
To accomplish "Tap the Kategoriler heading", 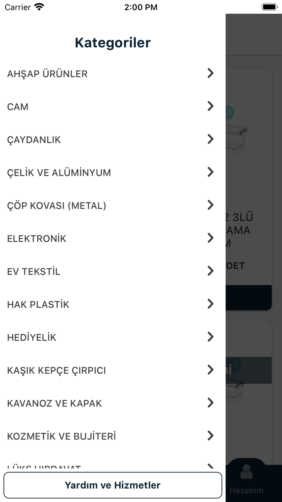I will point(112,42).
